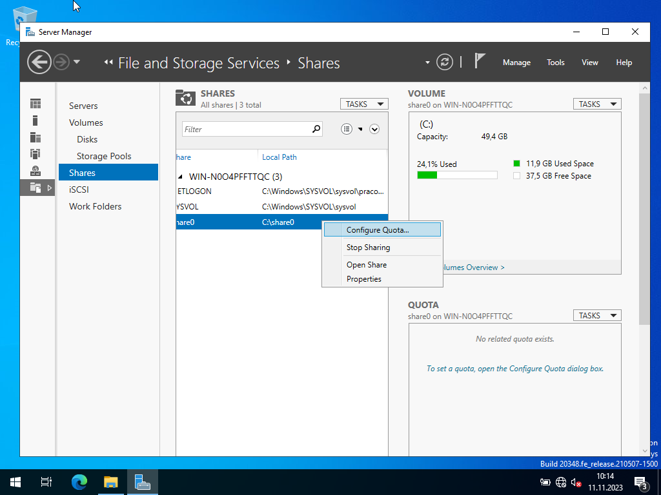Go to Storage Pools in navigation
The width and height of the screenshot is (661, 495).
pyautogui.click(x=103, y=156)
